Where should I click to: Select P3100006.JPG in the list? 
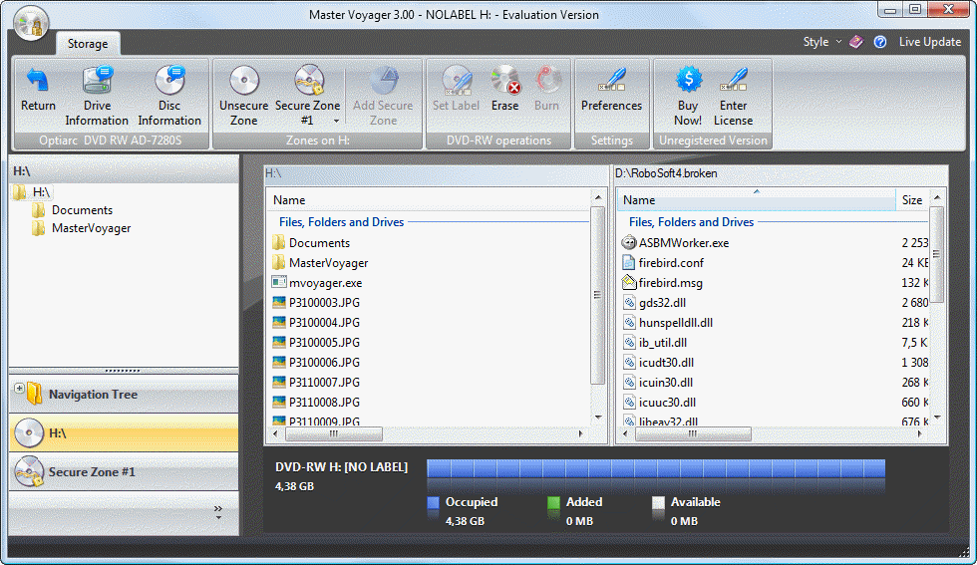(317, 363)
